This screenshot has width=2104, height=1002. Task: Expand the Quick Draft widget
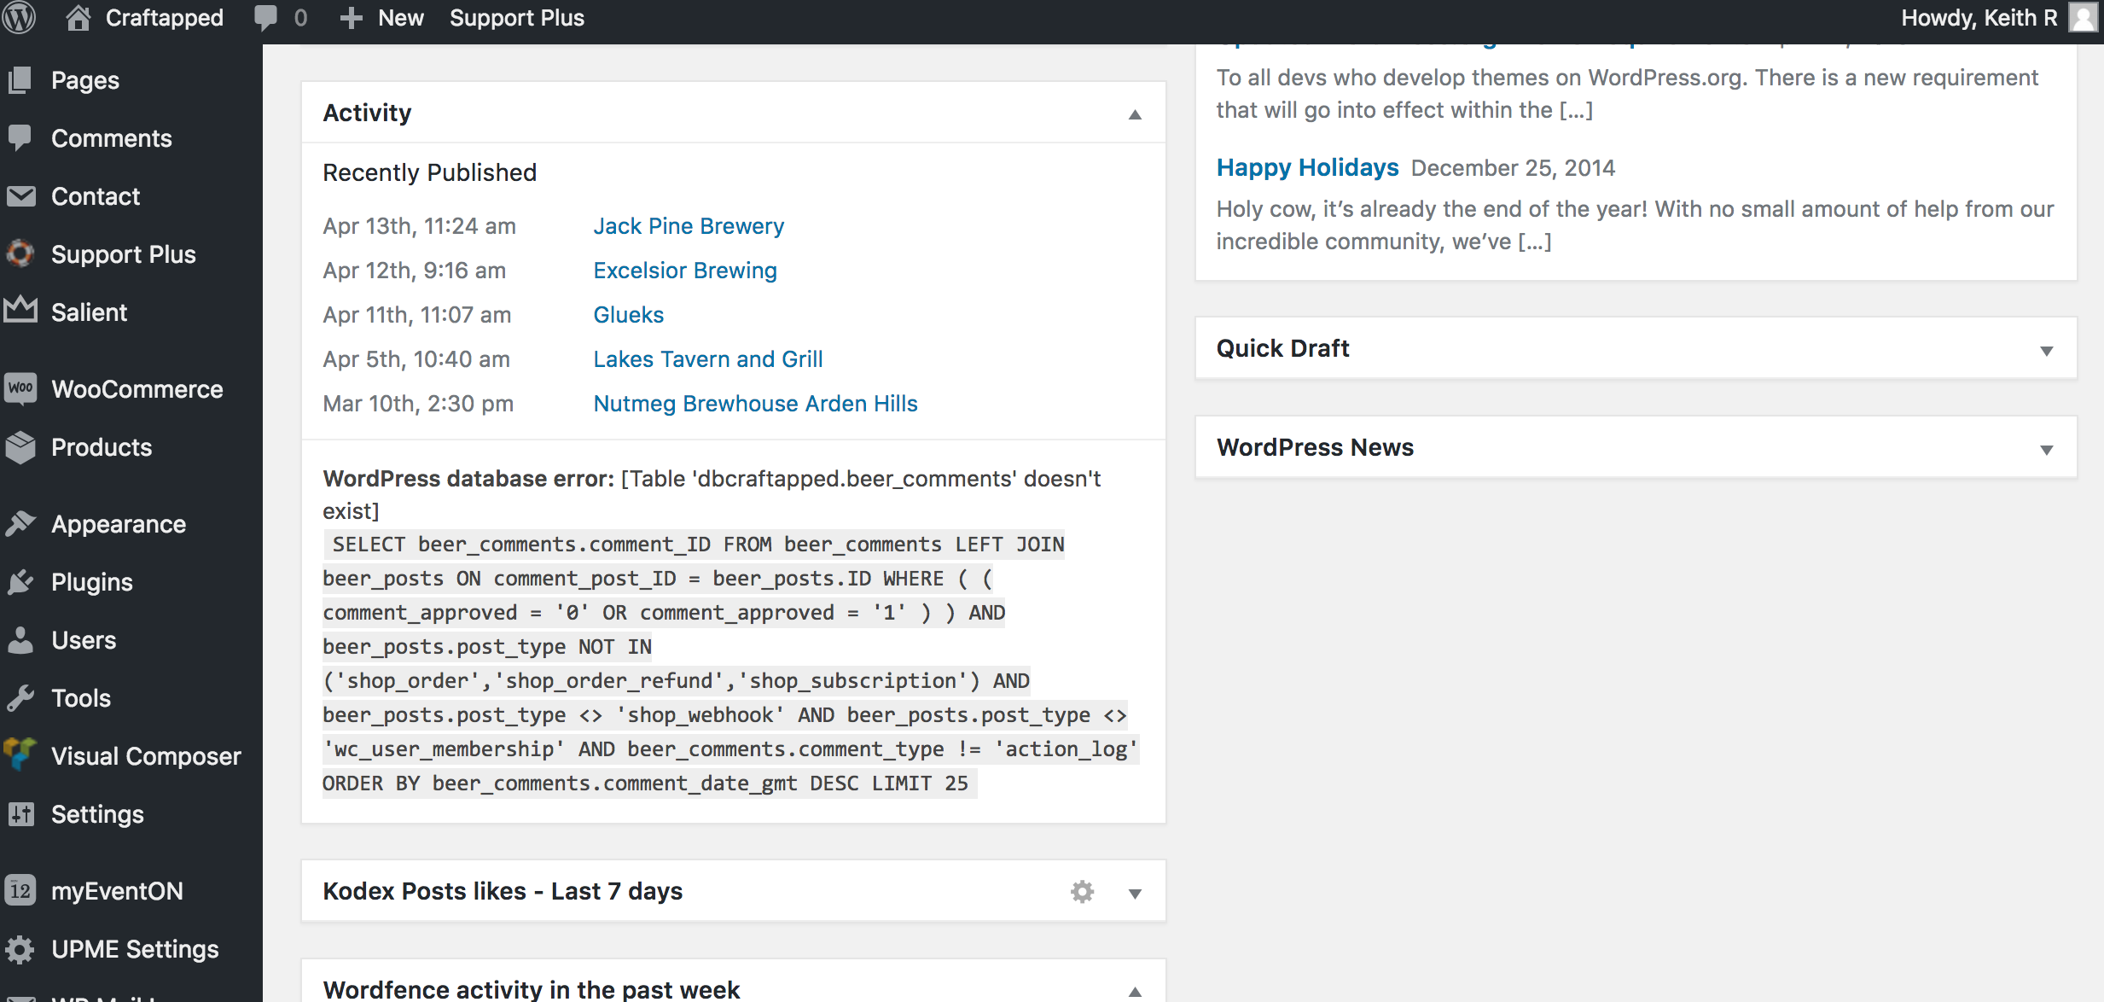click(x=2046, y=350)
